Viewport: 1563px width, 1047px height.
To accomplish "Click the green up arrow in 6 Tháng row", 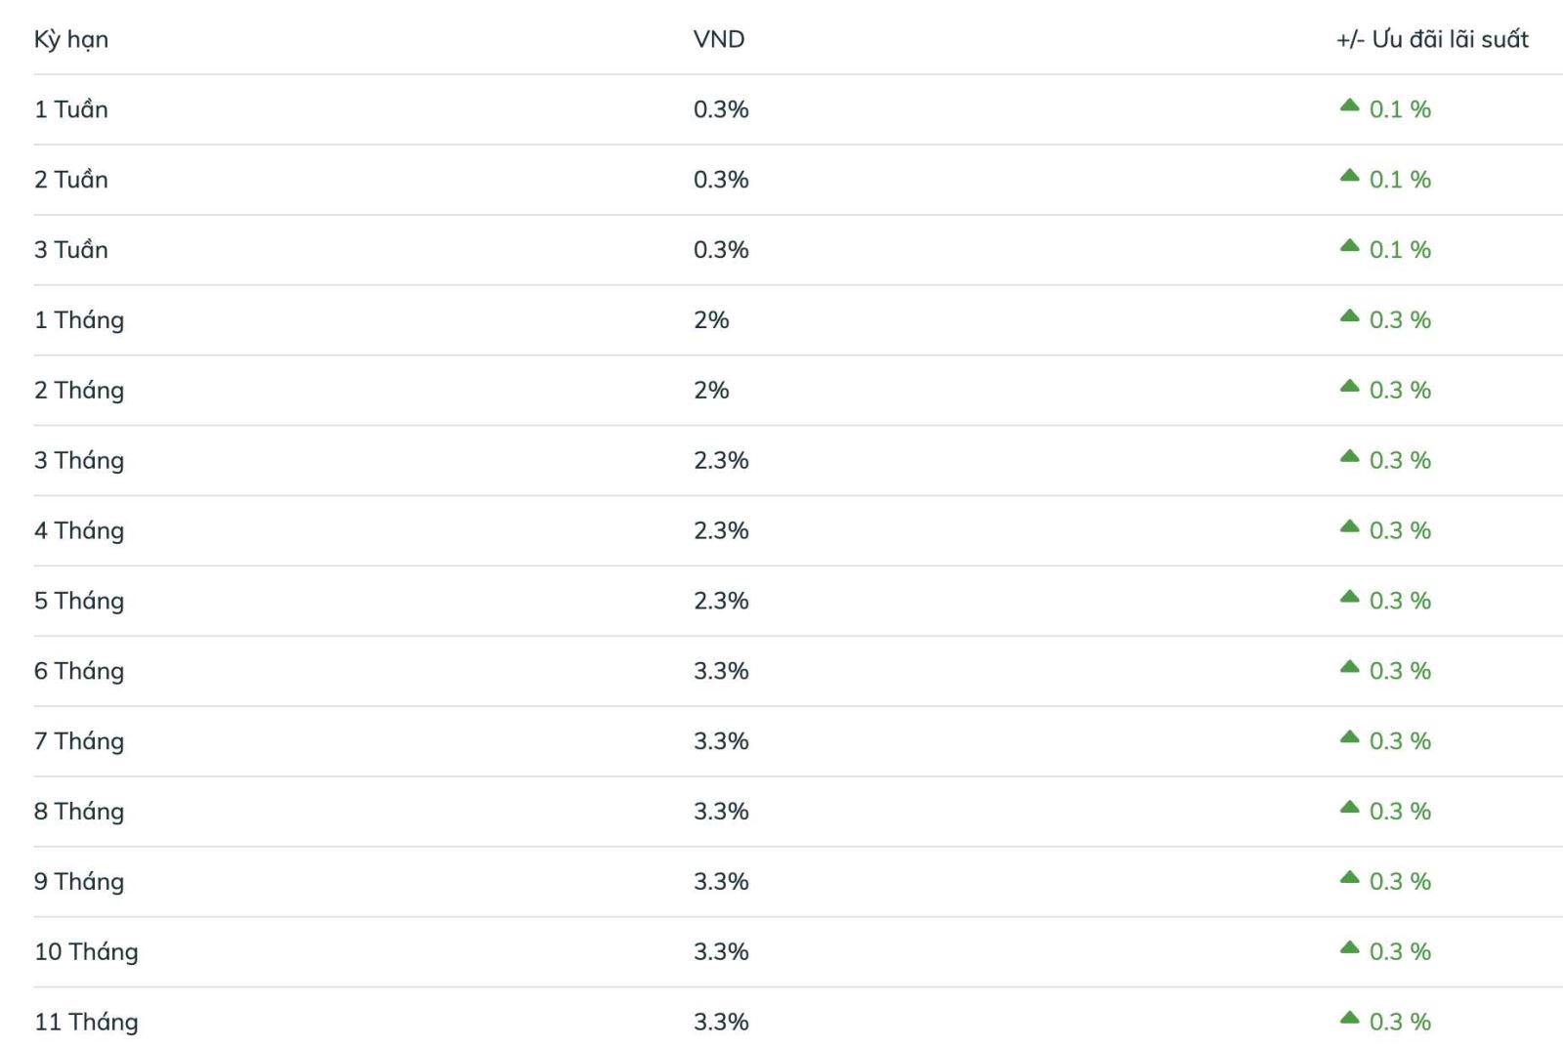I will (1349, 667).
